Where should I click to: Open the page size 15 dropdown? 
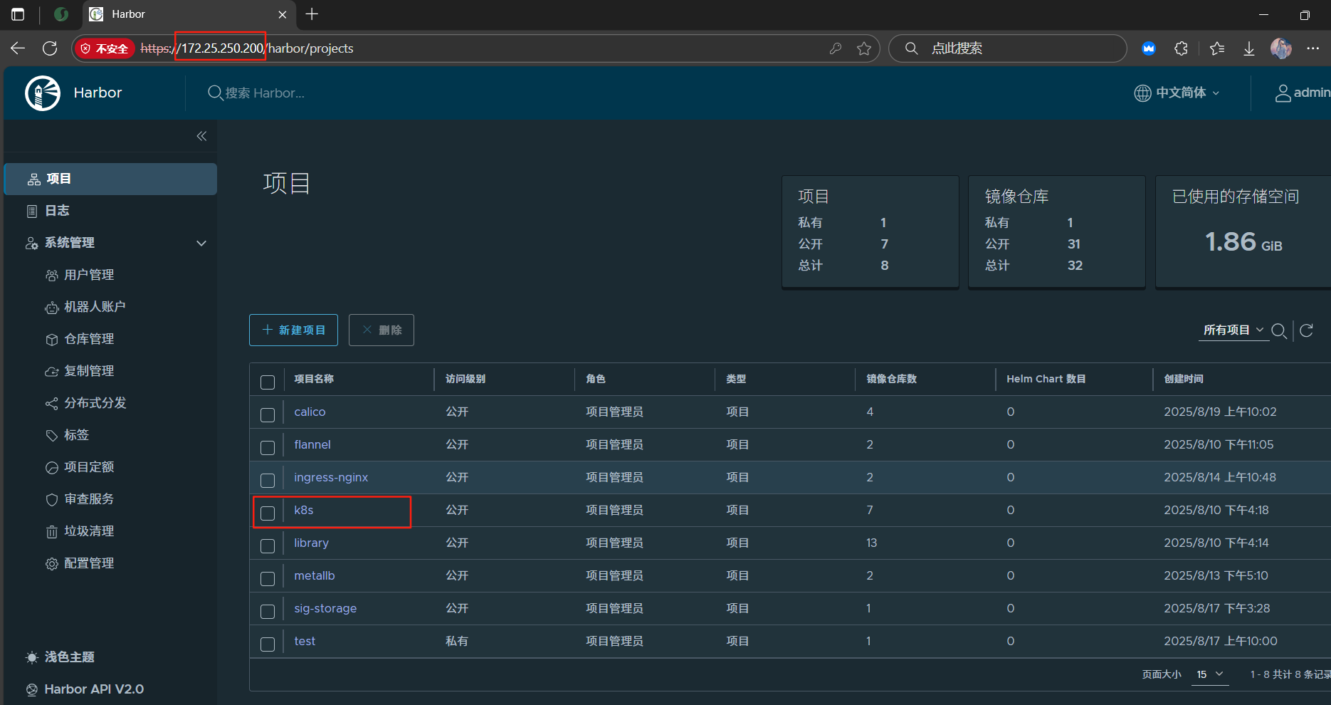[1210, 674]
